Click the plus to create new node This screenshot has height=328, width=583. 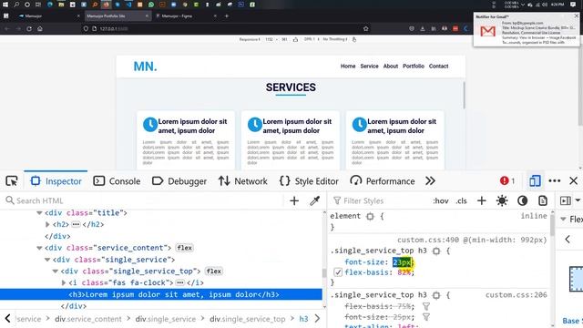point(294,200)
